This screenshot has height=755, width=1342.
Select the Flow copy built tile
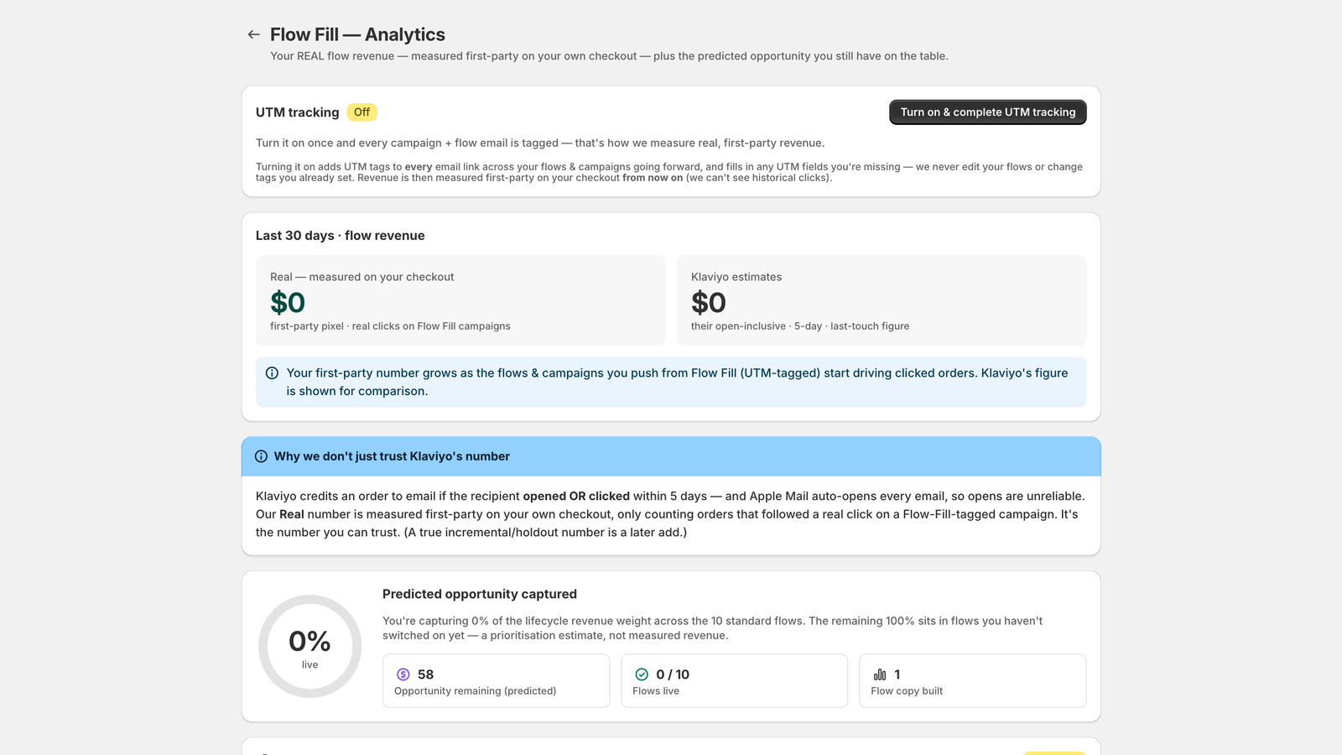972,681
